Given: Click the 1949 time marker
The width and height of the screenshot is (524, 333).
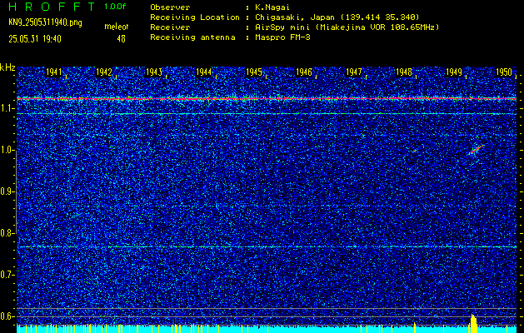Looking at the screenshot, I should (454, 72).
